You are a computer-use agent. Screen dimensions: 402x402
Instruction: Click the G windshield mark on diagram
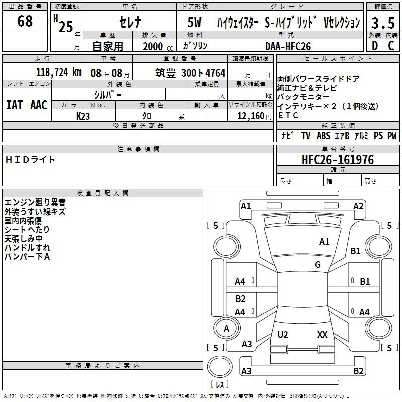[x=318, y=265]
